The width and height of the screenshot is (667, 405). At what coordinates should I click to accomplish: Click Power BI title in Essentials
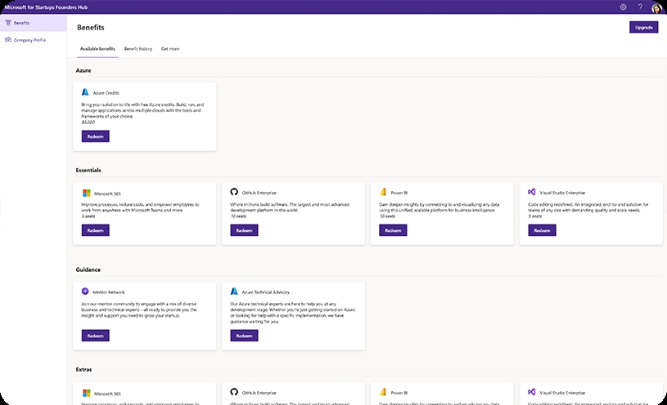399,193
